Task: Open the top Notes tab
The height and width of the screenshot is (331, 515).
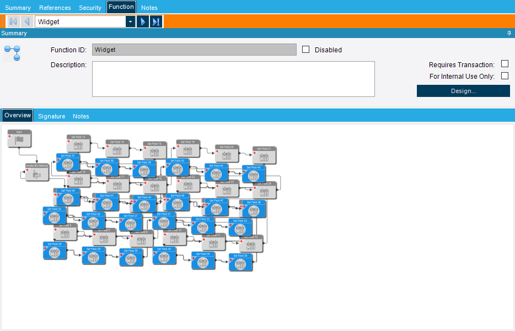Action: coord(149,8)
